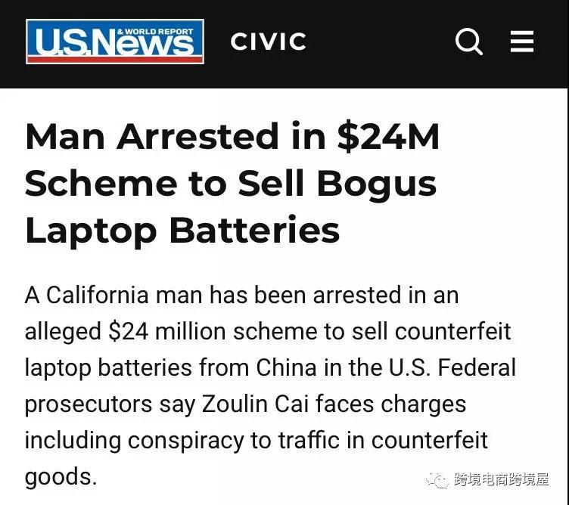This screenshot has height=505, width=569.
Task: Click the word 'conspiracy' in the paragraph
Action: click(186, 441)
